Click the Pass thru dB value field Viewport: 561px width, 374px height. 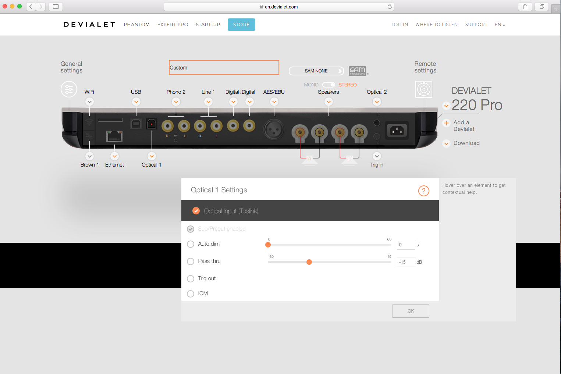[406, 262]
